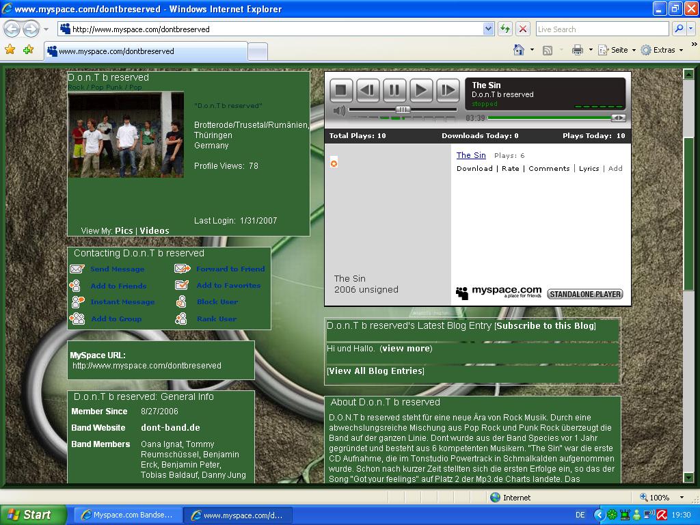Click the myspace.com logo in player
Screen dimensions: 700x525
click(x=498, y=292)
